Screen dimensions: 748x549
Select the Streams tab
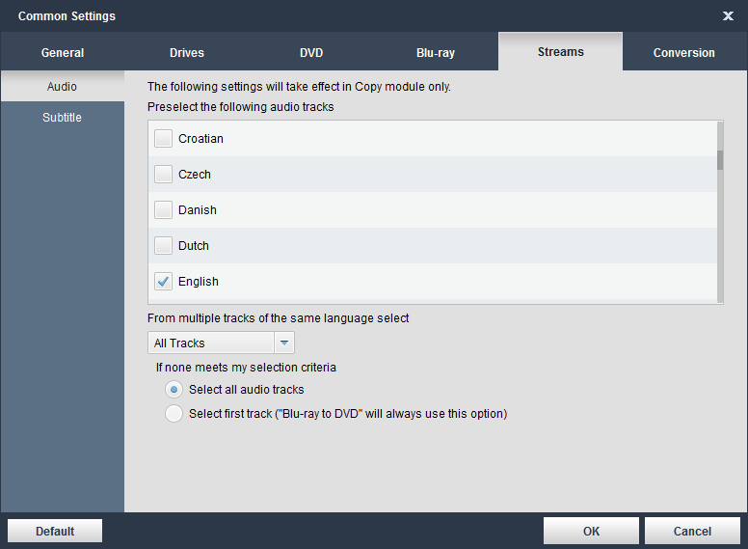click(x=560, y=52)
